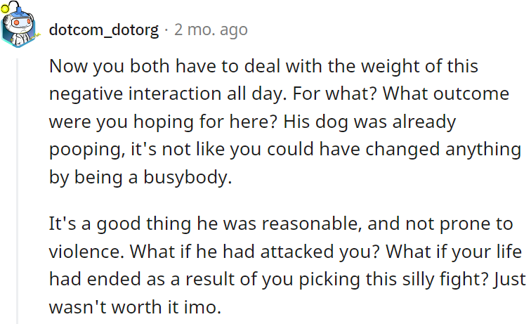The height and width of the screenshot is (324, 531).
Task: Click the paragraph starting "Now you both"
Action: (x=281, y=122)
